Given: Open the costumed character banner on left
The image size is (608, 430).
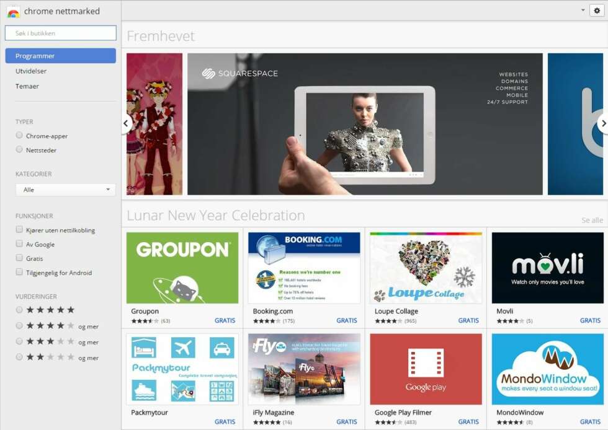Looking at the screenshot, I should tap(154, 124).
